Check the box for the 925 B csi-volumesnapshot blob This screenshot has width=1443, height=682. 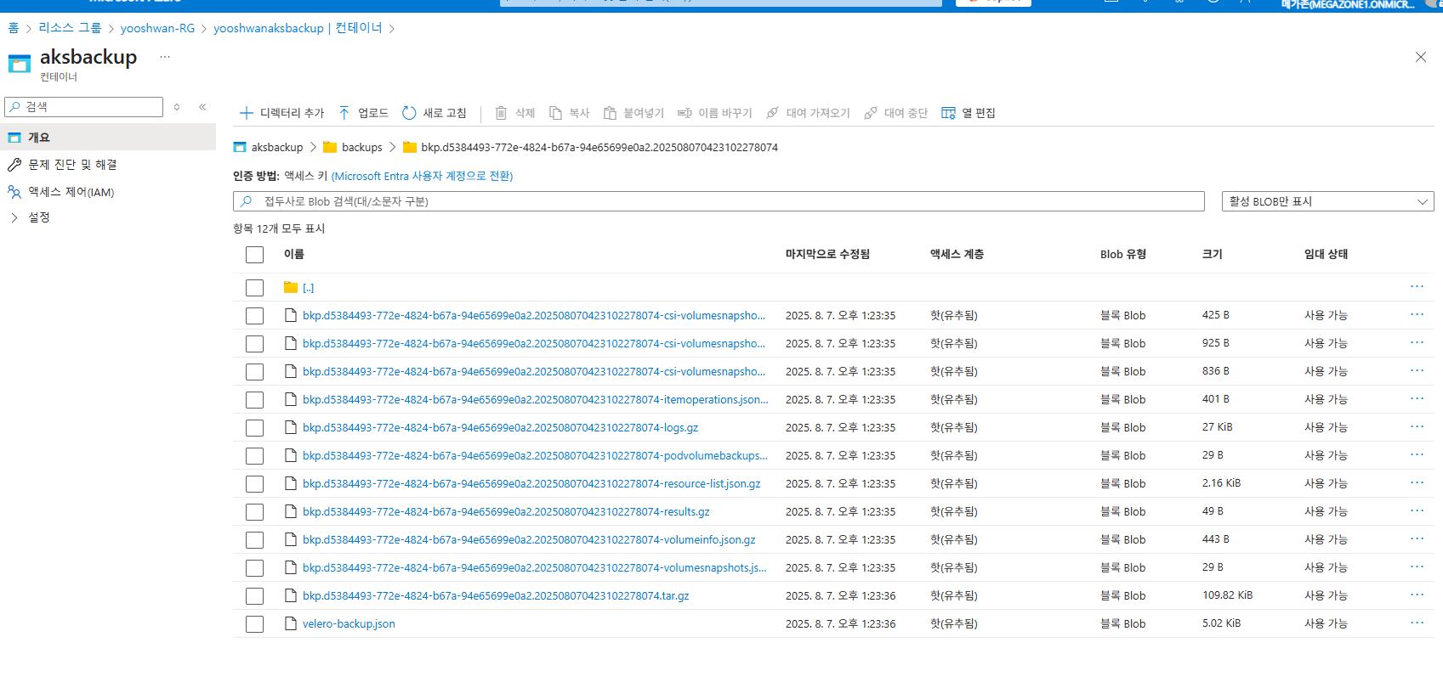(x=254, y=344)
